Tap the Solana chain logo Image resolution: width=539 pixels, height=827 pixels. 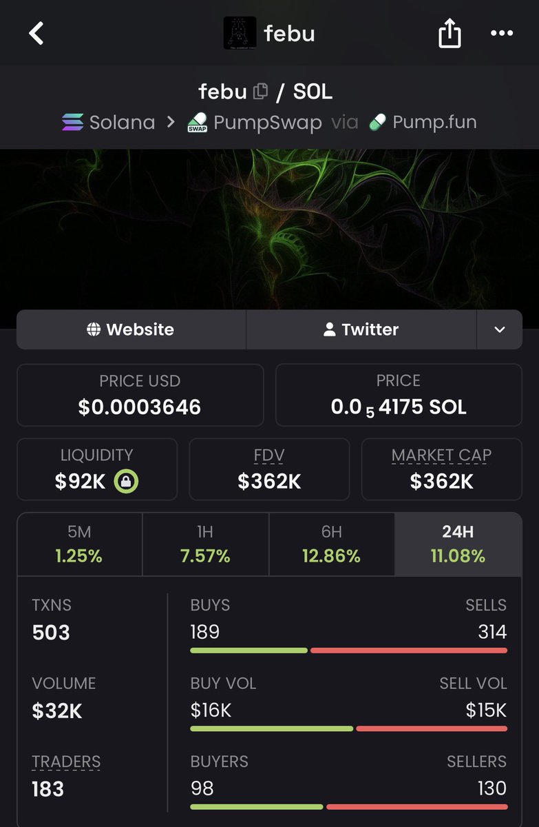click(x=72, y=123)
